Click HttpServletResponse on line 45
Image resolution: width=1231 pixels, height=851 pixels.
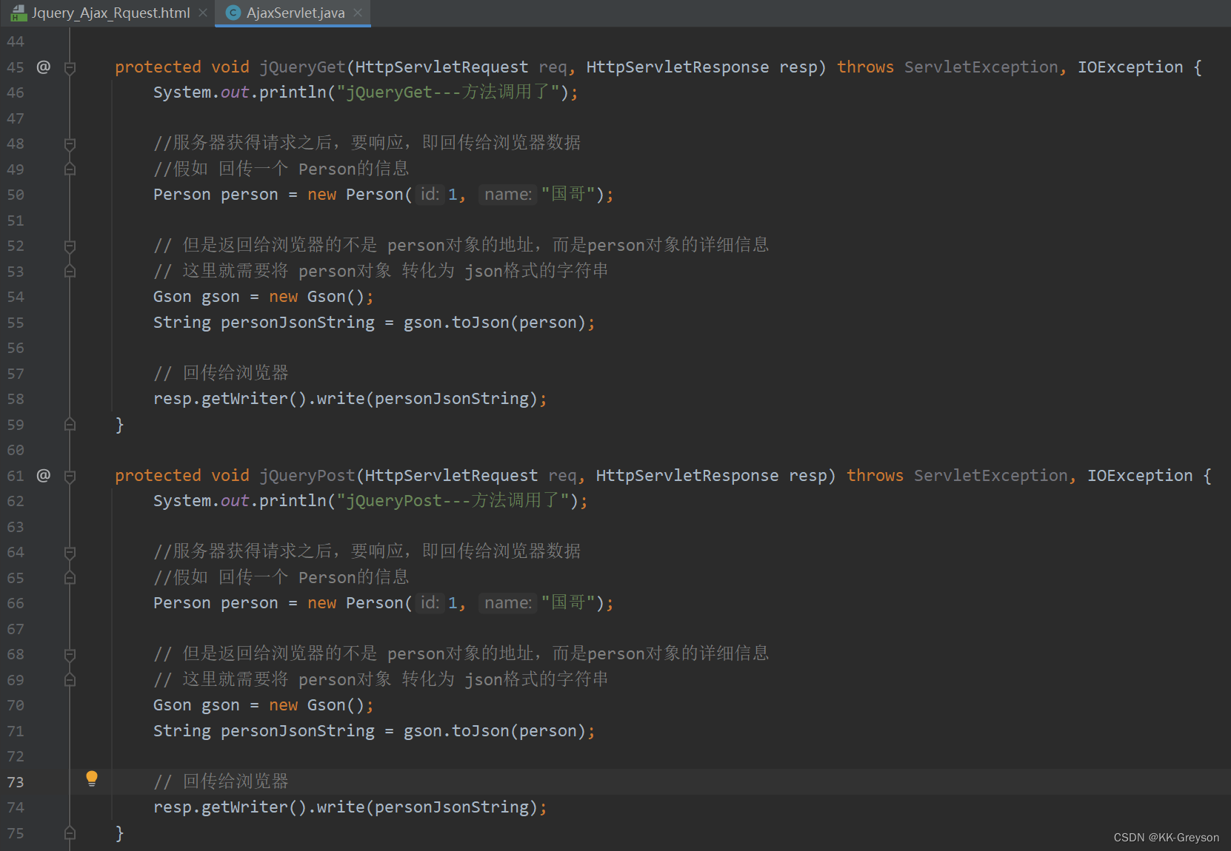click(678, 67)
